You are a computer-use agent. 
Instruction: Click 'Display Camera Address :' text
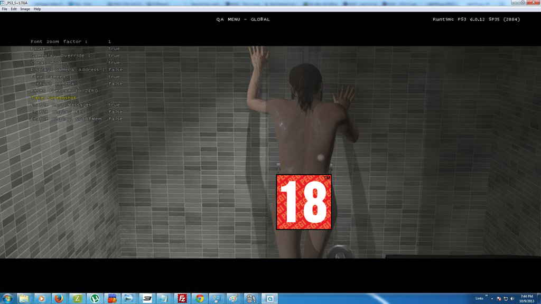68,70
